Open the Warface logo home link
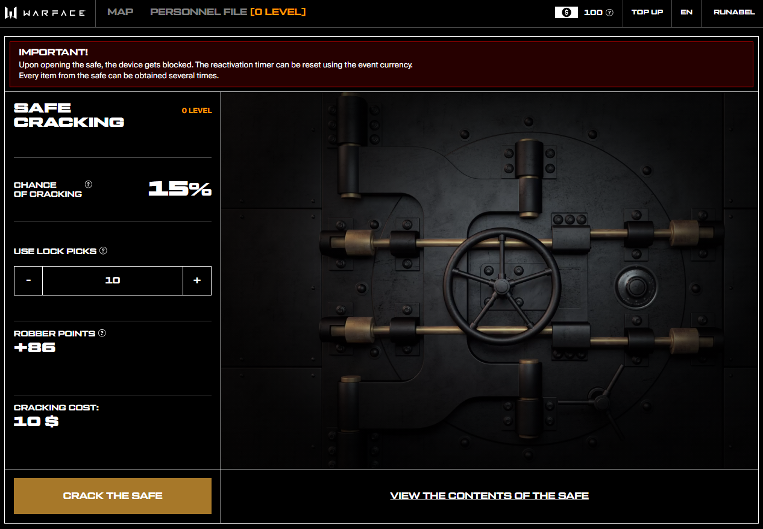This screenshot has height=529, width=763. point(45,13)
